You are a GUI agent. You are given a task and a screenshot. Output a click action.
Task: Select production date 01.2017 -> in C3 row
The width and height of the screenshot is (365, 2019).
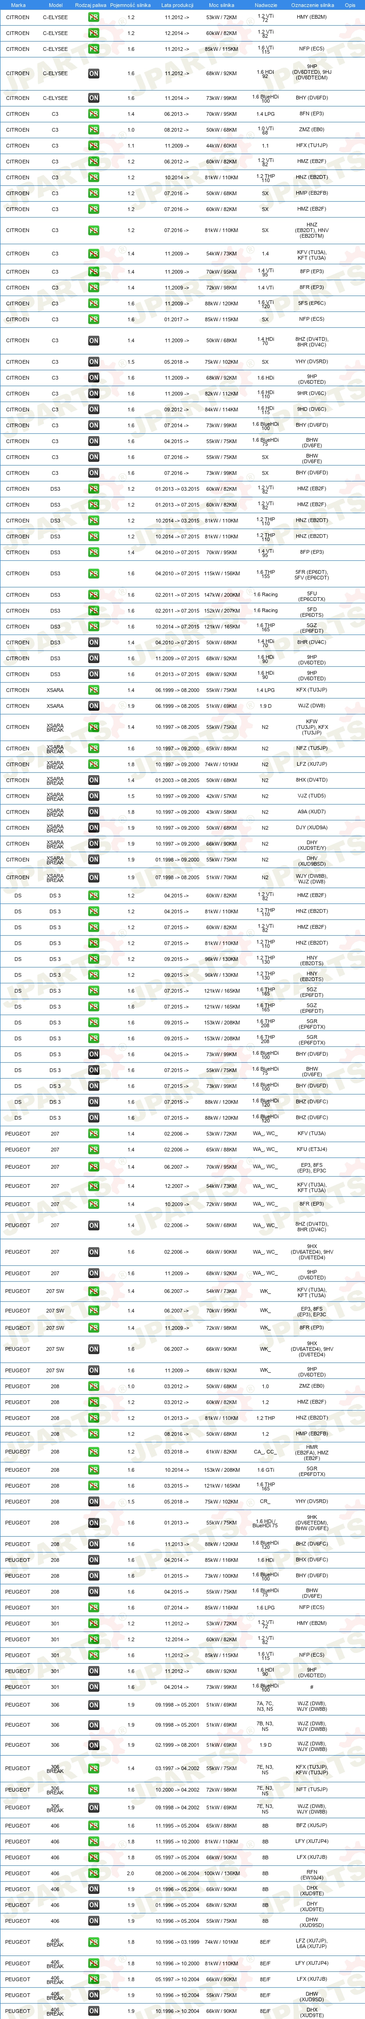[x=177, y=319]
